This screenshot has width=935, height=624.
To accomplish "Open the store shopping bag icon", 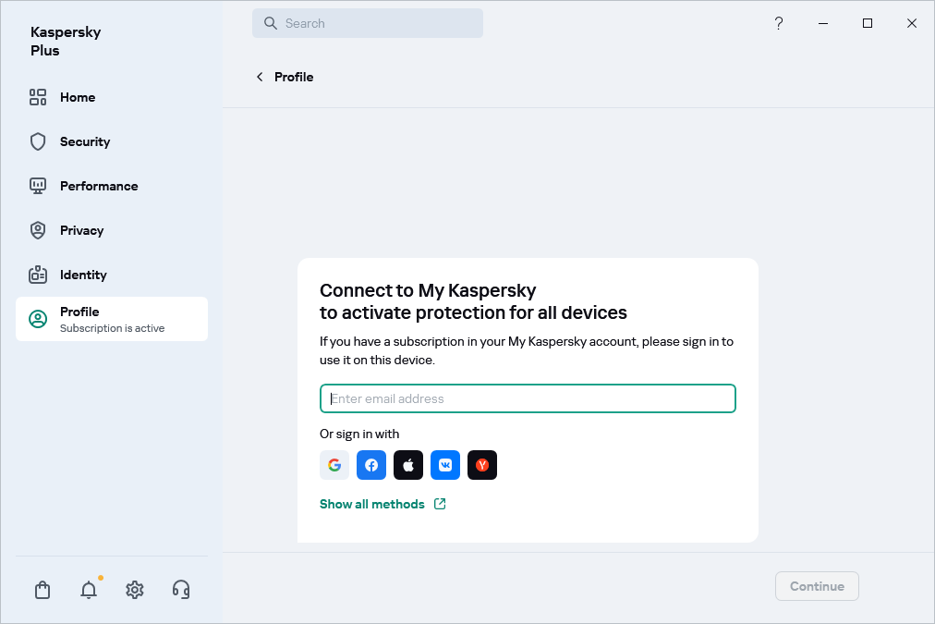I will (x=42, y=589).
